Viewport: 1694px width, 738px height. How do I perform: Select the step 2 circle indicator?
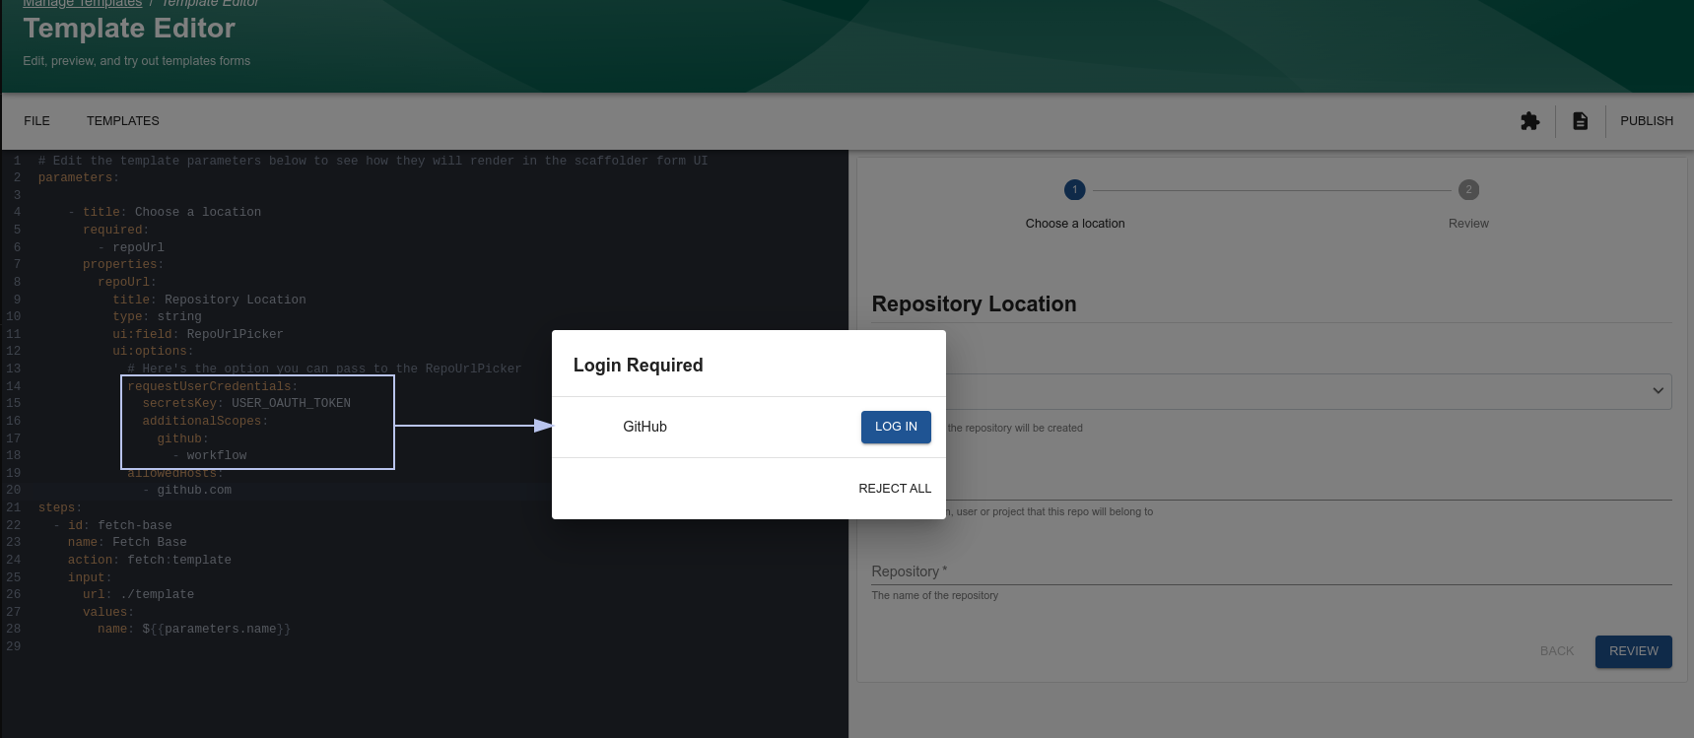pyautogui.click(x=1468, y=190)
